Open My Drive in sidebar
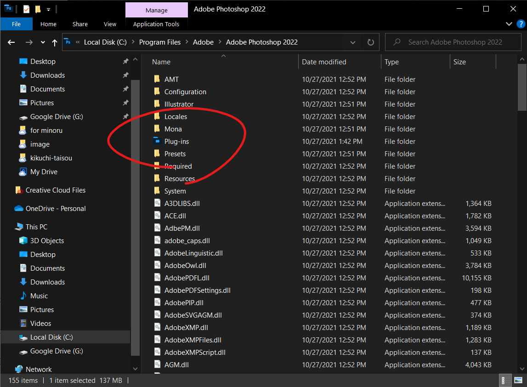The image size is (527, 387). pyautogui.click(x=44, y=172)
